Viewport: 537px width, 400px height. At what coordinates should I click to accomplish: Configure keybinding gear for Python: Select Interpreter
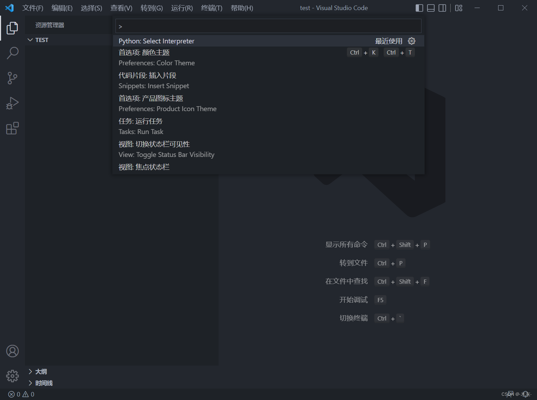pyautogui.click(x=411, y=41)
